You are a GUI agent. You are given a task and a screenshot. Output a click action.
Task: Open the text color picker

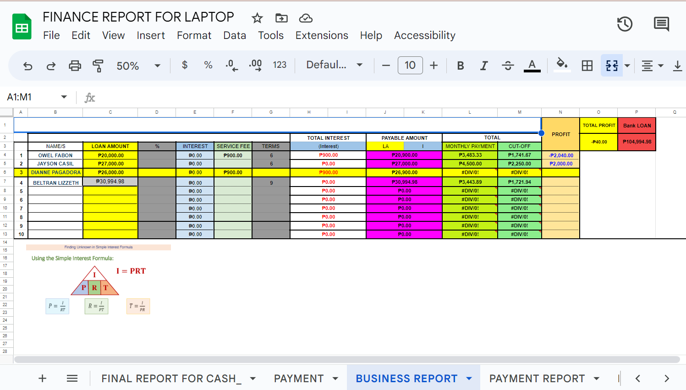pyautogui.click(x=532, y=66)
